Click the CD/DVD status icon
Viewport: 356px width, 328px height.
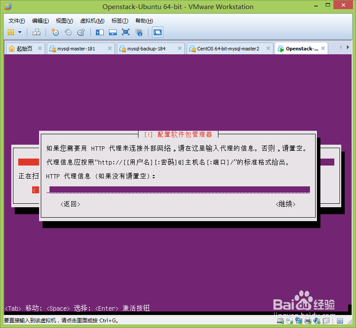289,321
